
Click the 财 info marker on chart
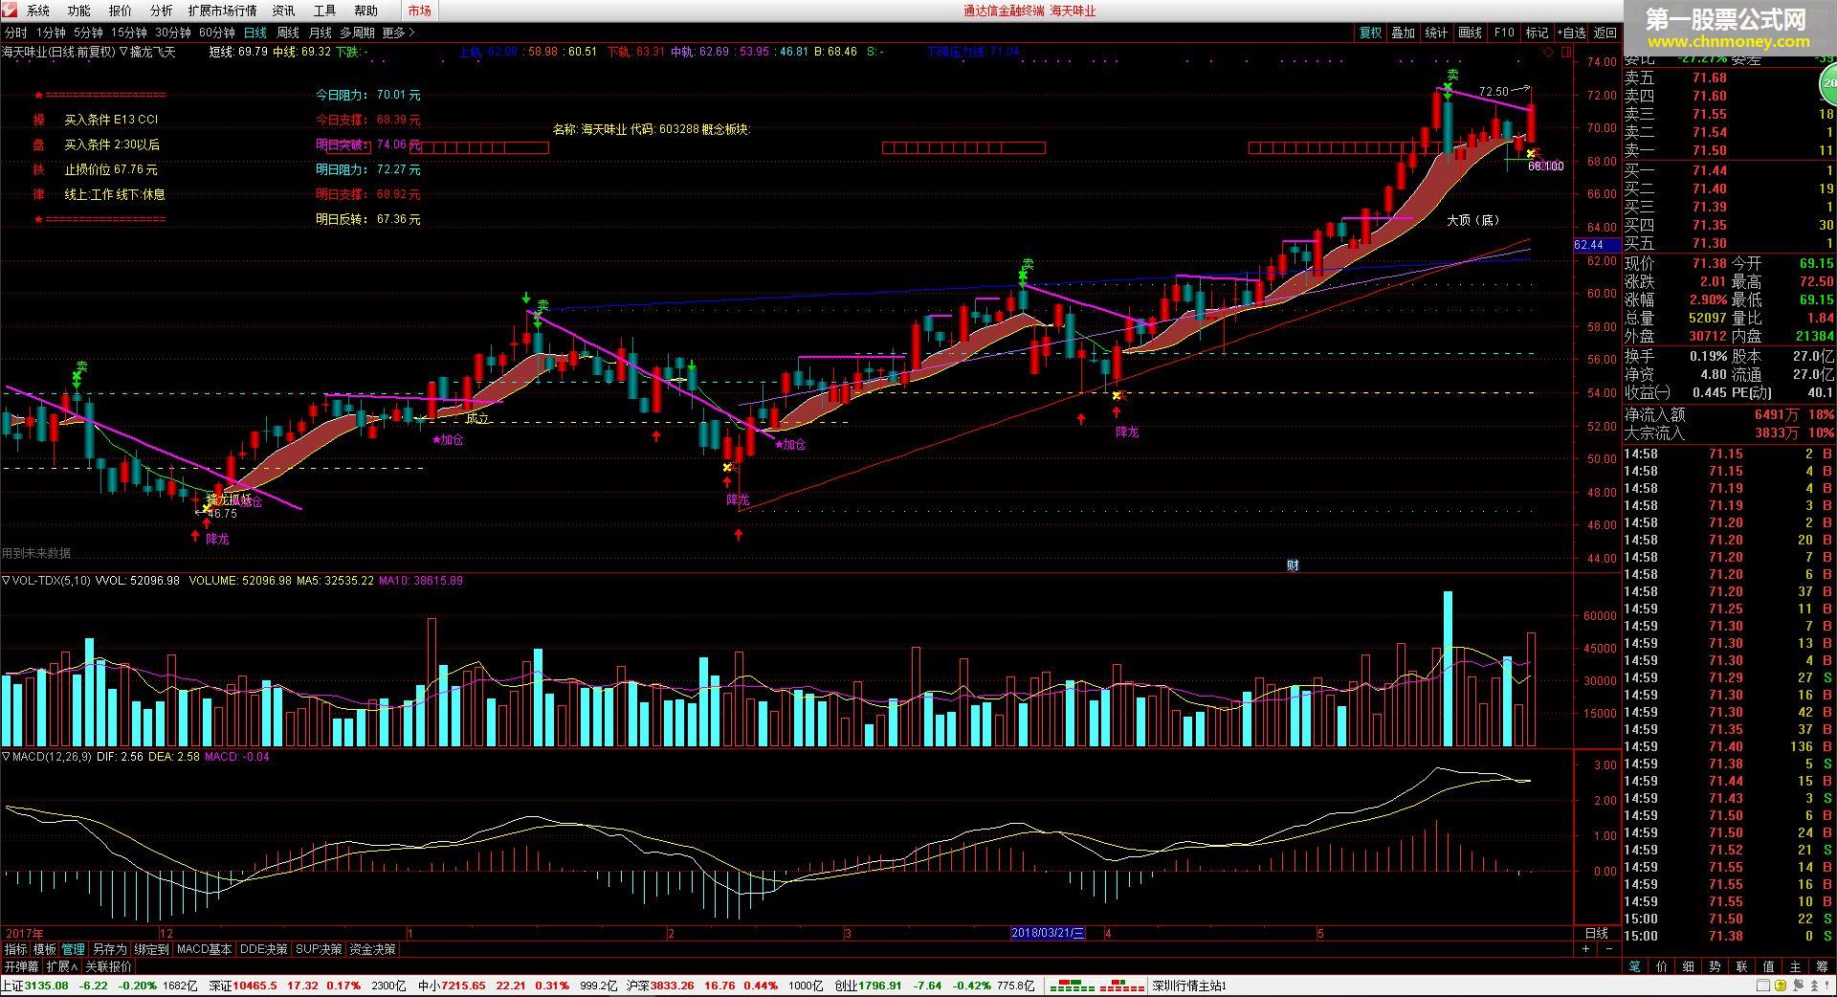[1293, 565]
